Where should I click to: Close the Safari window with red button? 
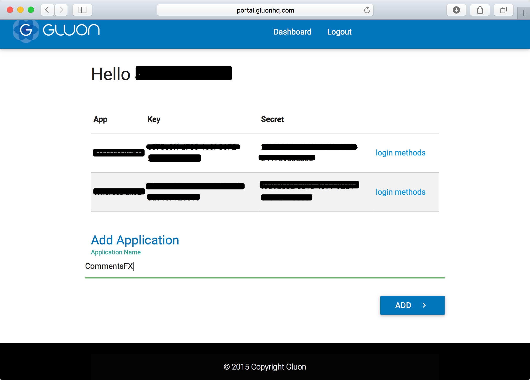click(10, 10)
